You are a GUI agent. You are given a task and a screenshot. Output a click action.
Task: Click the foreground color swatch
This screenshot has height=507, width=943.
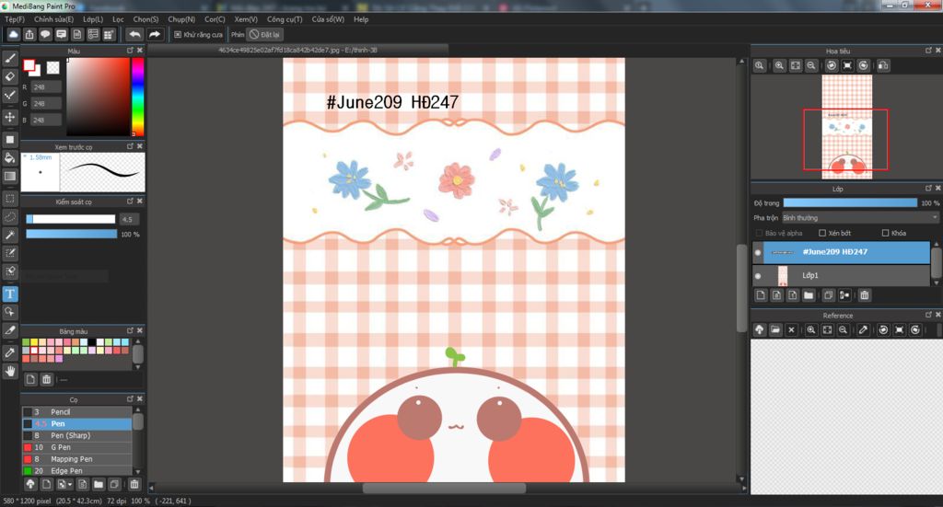click(x=29, y=65)
